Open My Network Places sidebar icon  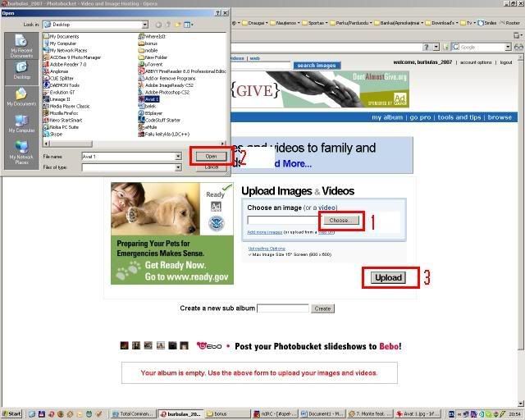(x=21, y=153)
